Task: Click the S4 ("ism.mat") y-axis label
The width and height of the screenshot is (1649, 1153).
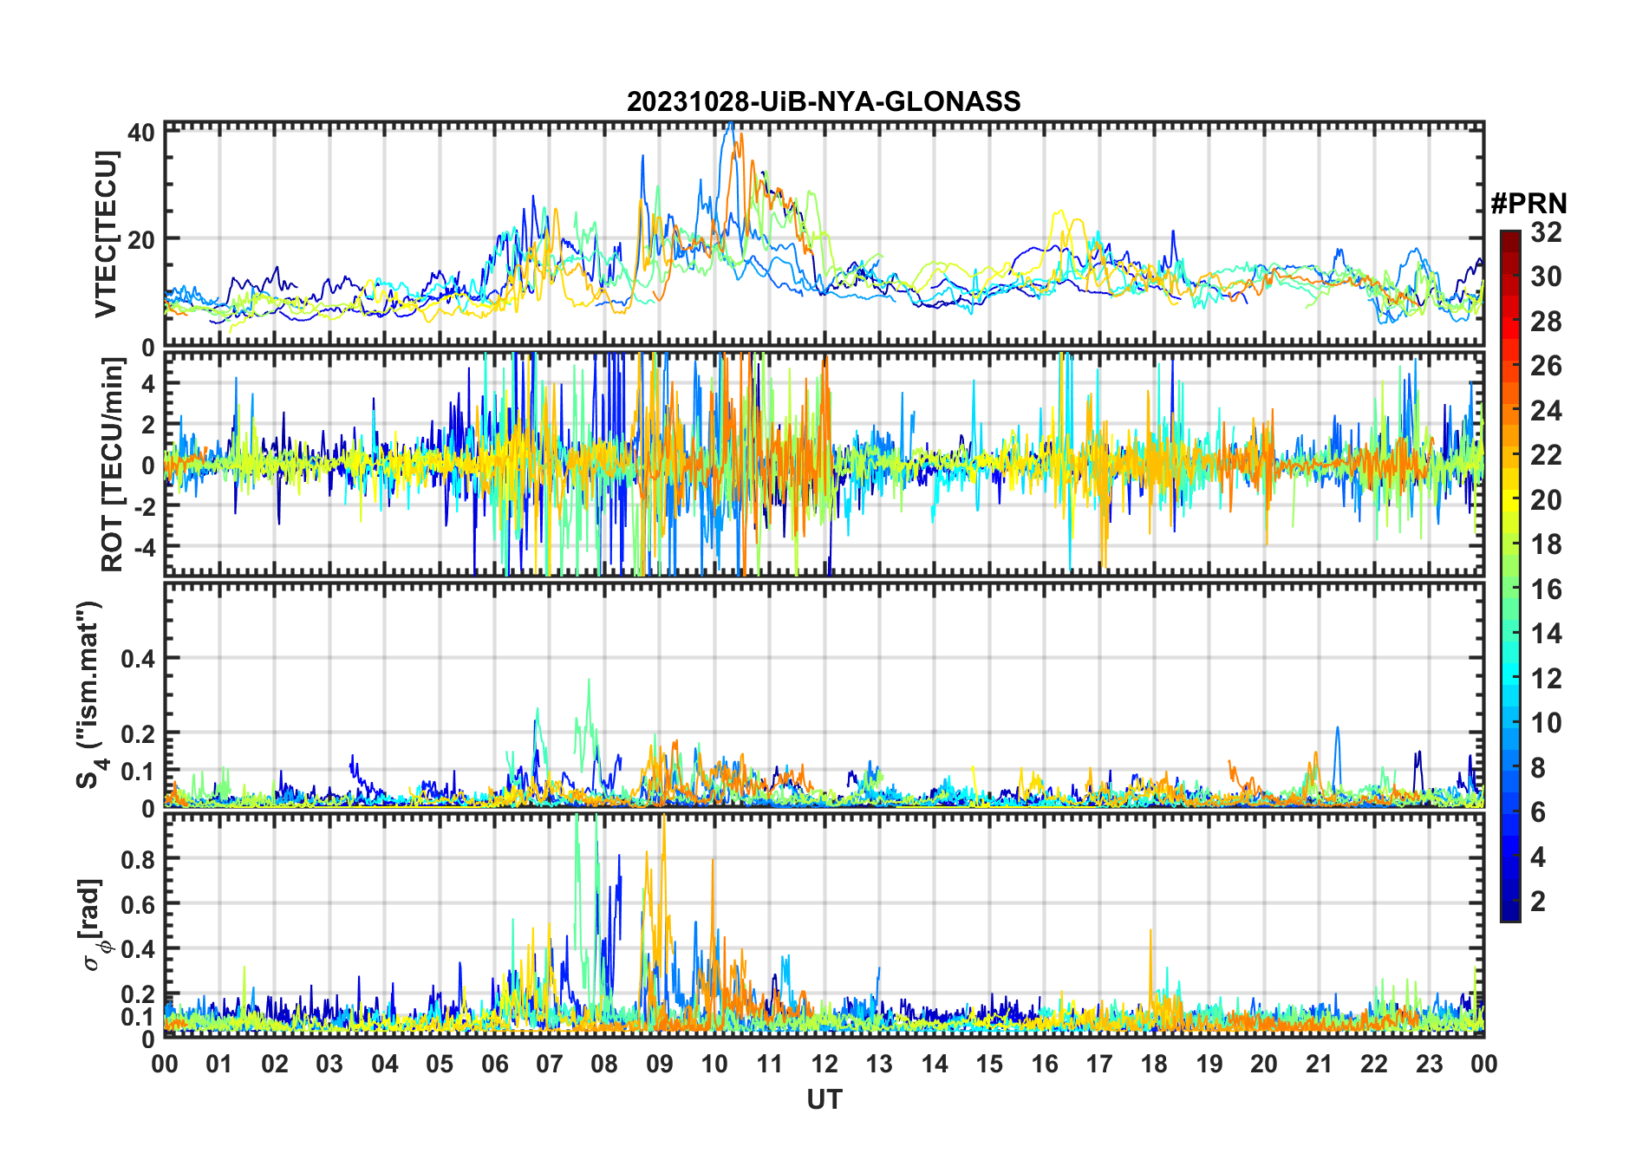Action: [x=90, y=694]
